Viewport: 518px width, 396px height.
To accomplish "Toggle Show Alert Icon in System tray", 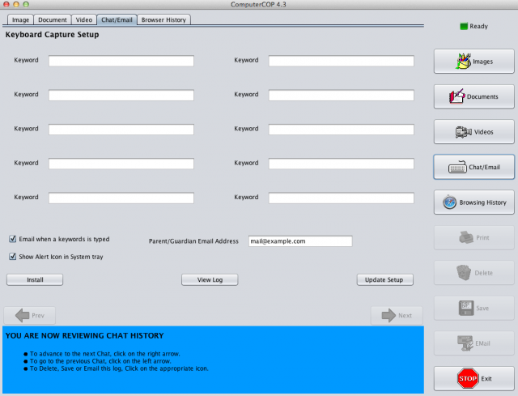I will pos(13,257).
